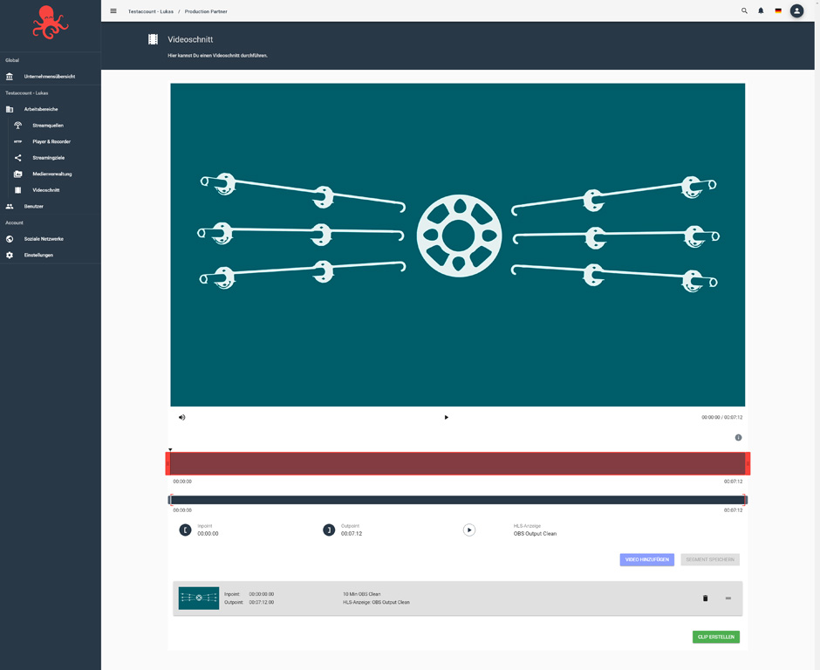Mute the video player volume
Image resolution: width=820 pixels, height=670 pixels.
[x=182, y=417]
